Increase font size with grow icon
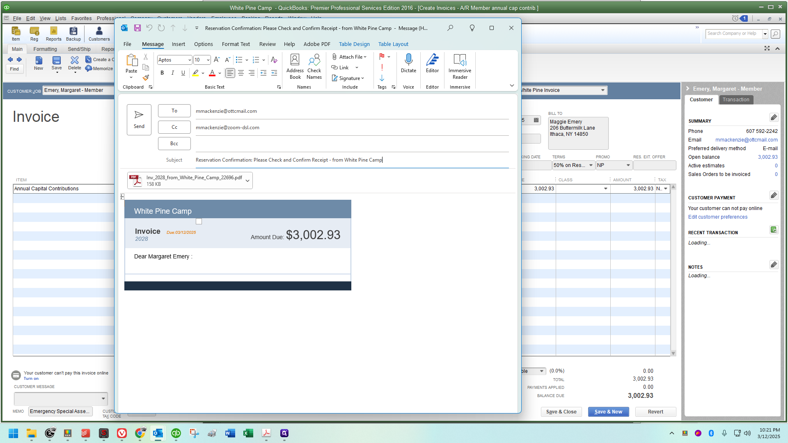 217,60
